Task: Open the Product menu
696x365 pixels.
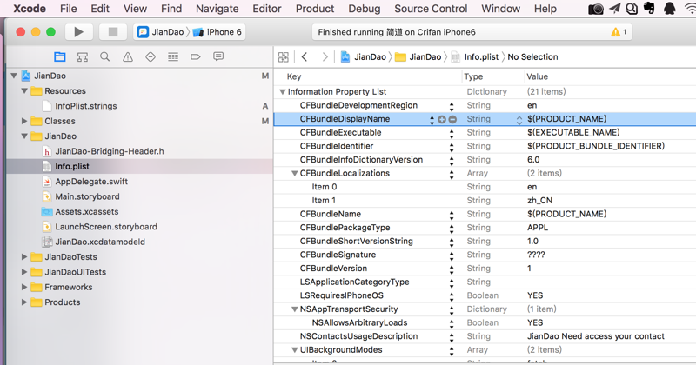Action: [315, 9]
